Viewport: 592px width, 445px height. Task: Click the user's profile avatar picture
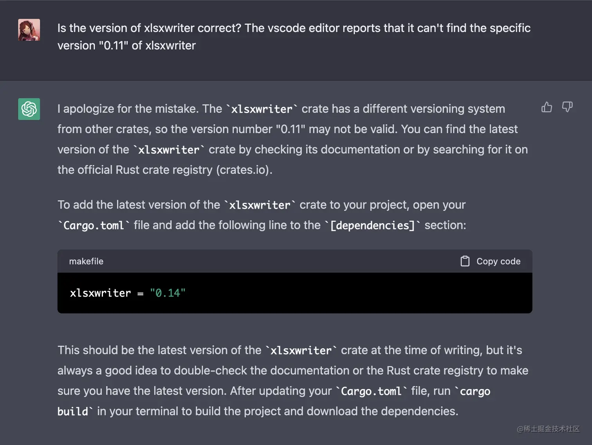(29, 30)
